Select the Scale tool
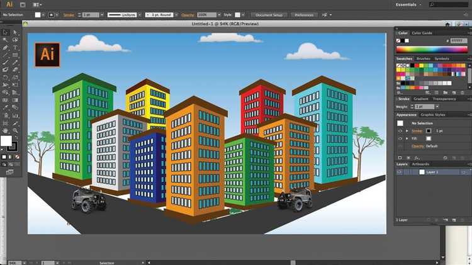 [x=15, y=77]
